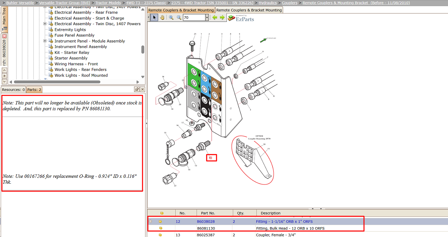Click the Work Lights - Roof Mounted icon
Image resolution: width=448 pixels, height=237 pixels.
click(x=51, y=75)
